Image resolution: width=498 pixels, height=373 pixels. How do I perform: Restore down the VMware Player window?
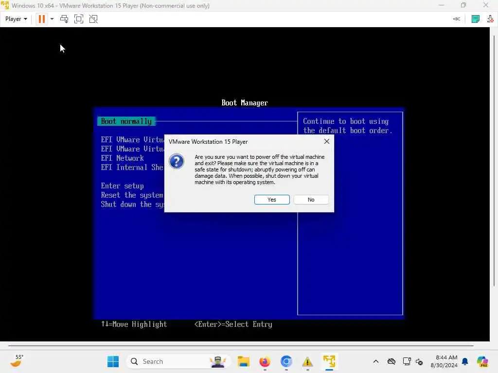[463, 5]
